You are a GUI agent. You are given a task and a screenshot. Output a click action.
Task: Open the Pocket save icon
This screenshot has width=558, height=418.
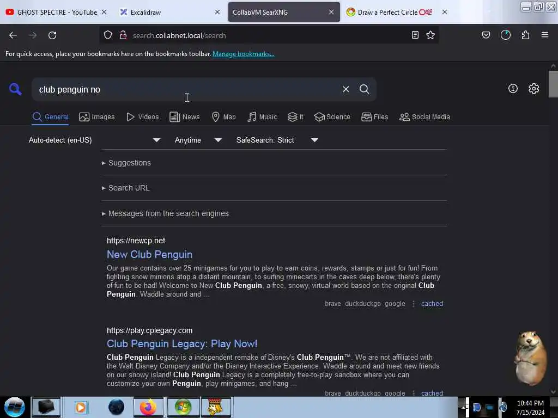[x=486, y=35]
